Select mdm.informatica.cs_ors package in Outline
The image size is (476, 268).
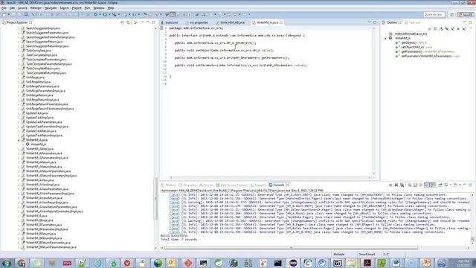click(411, 33)
